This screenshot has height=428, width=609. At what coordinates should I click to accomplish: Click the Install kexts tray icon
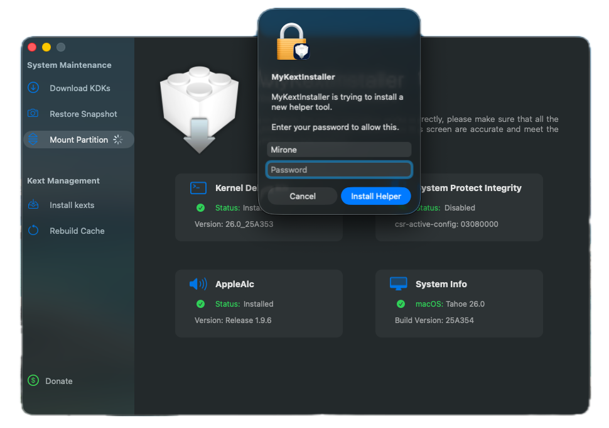[33, 204]
